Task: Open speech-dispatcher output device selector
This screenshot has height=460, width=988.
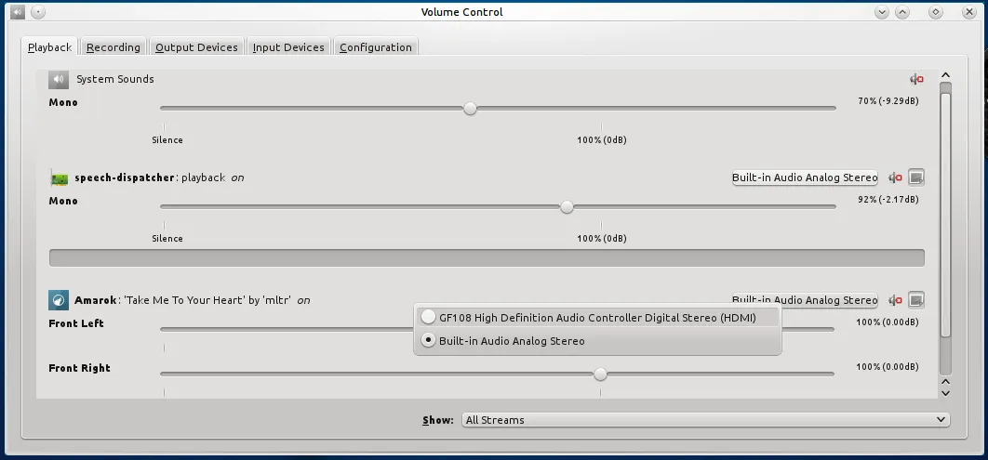Action: [x=805, y=177]
